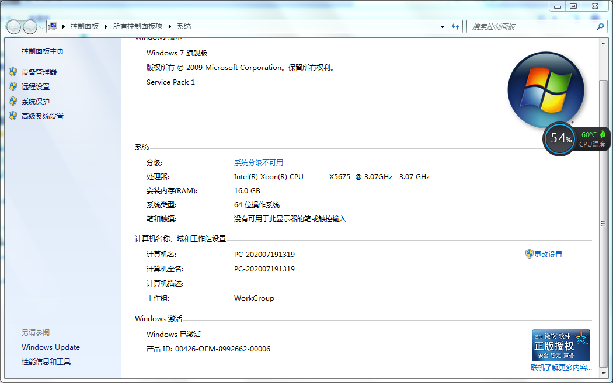
Task: Click the 54% usage circle widget
Action: point(560,138)
